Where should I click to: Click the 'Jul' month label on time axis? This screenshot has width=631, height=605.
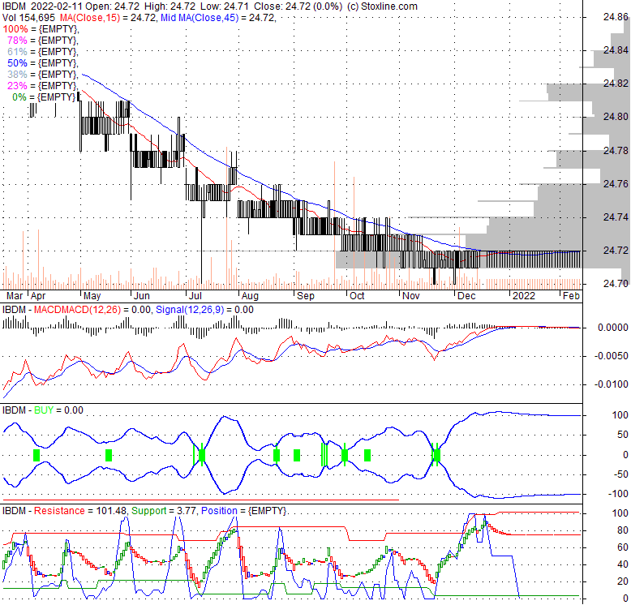[x=195, y=296]
